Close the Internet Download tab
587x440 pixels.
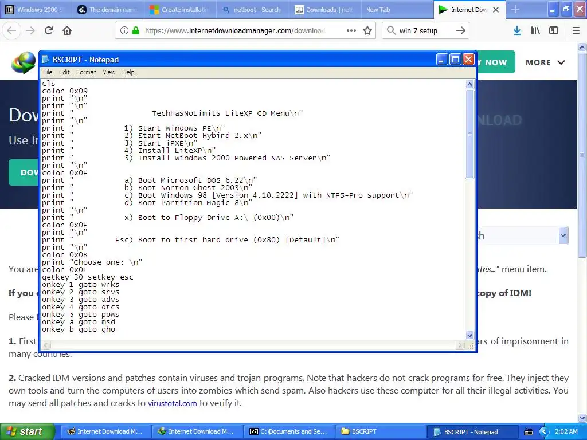tap(496, 10)
